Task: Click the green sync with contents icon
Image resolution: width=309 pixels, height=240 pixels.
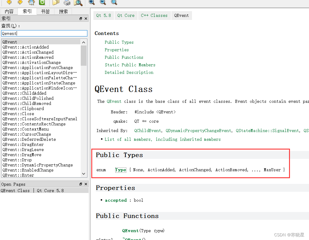Action: tap(42, 2)
